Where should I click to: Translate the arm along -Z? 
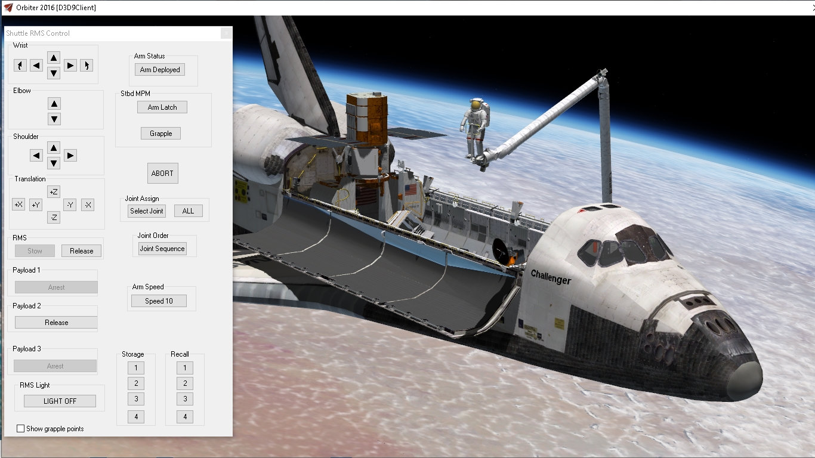click(x=54, y=218)
